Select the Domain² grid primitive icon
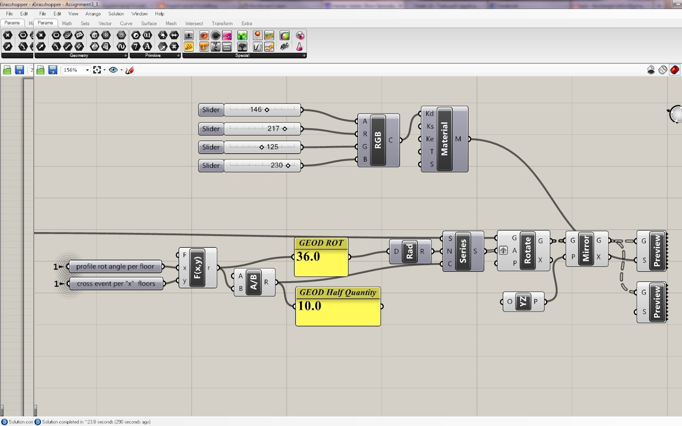Image resolution: width=682 pixels, height=426 pixels. [174, 46]
